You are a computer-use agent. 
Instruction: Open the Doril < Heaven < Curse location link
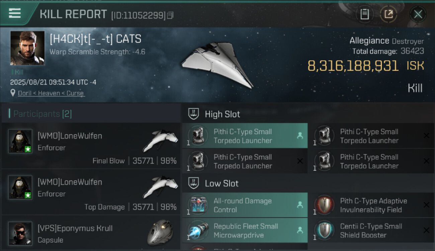tap(51, 93)
